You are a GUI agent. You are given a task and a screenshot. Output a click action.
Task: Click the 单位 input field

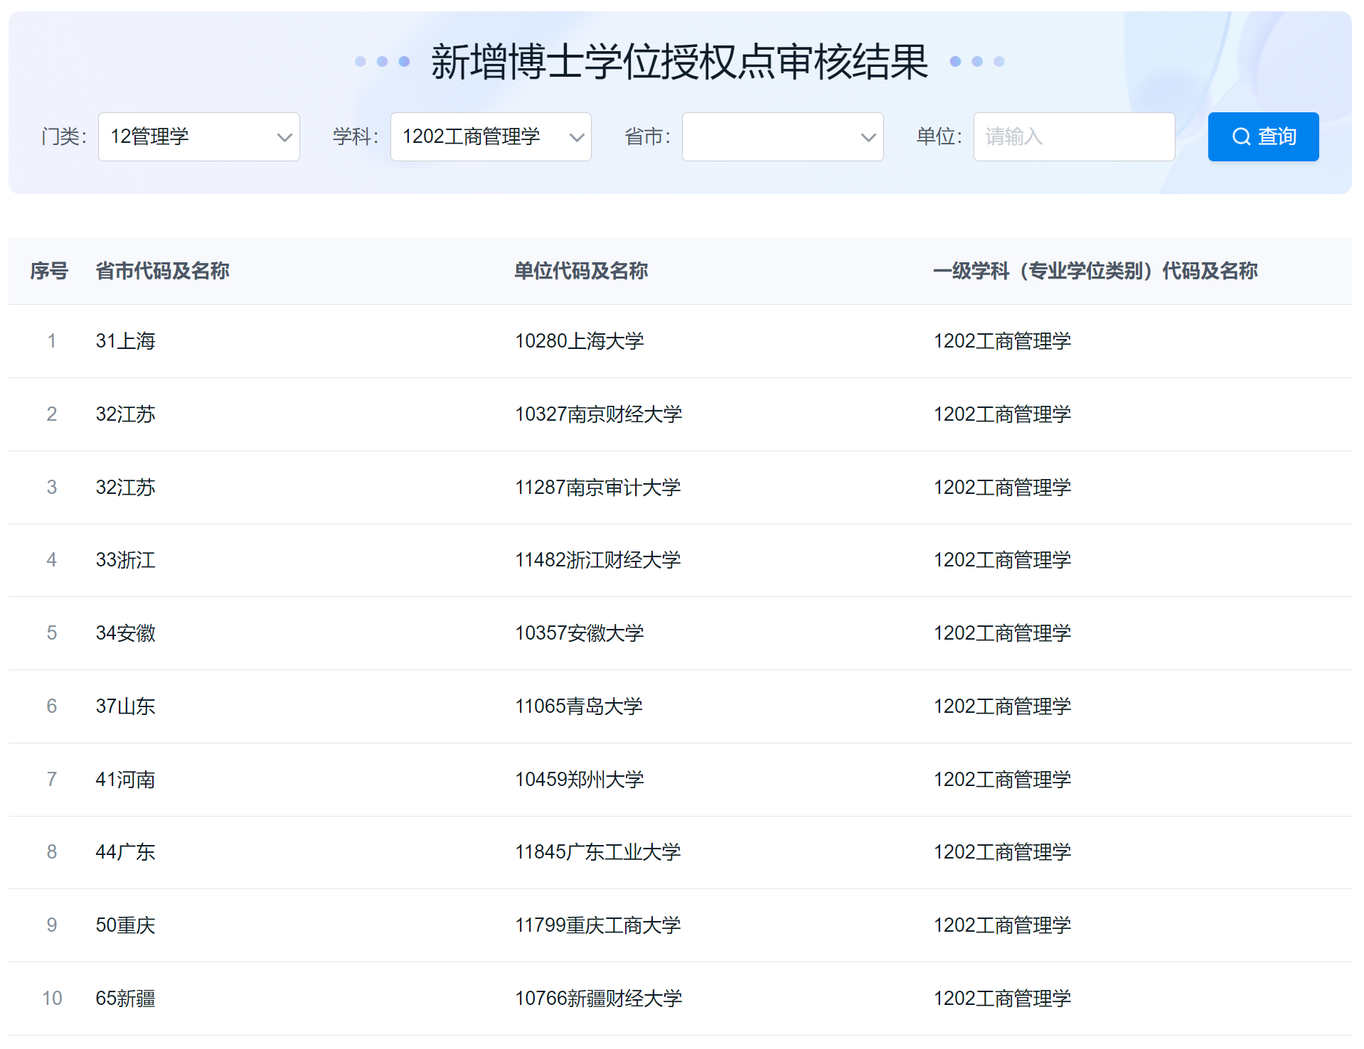click(1074, 136)
